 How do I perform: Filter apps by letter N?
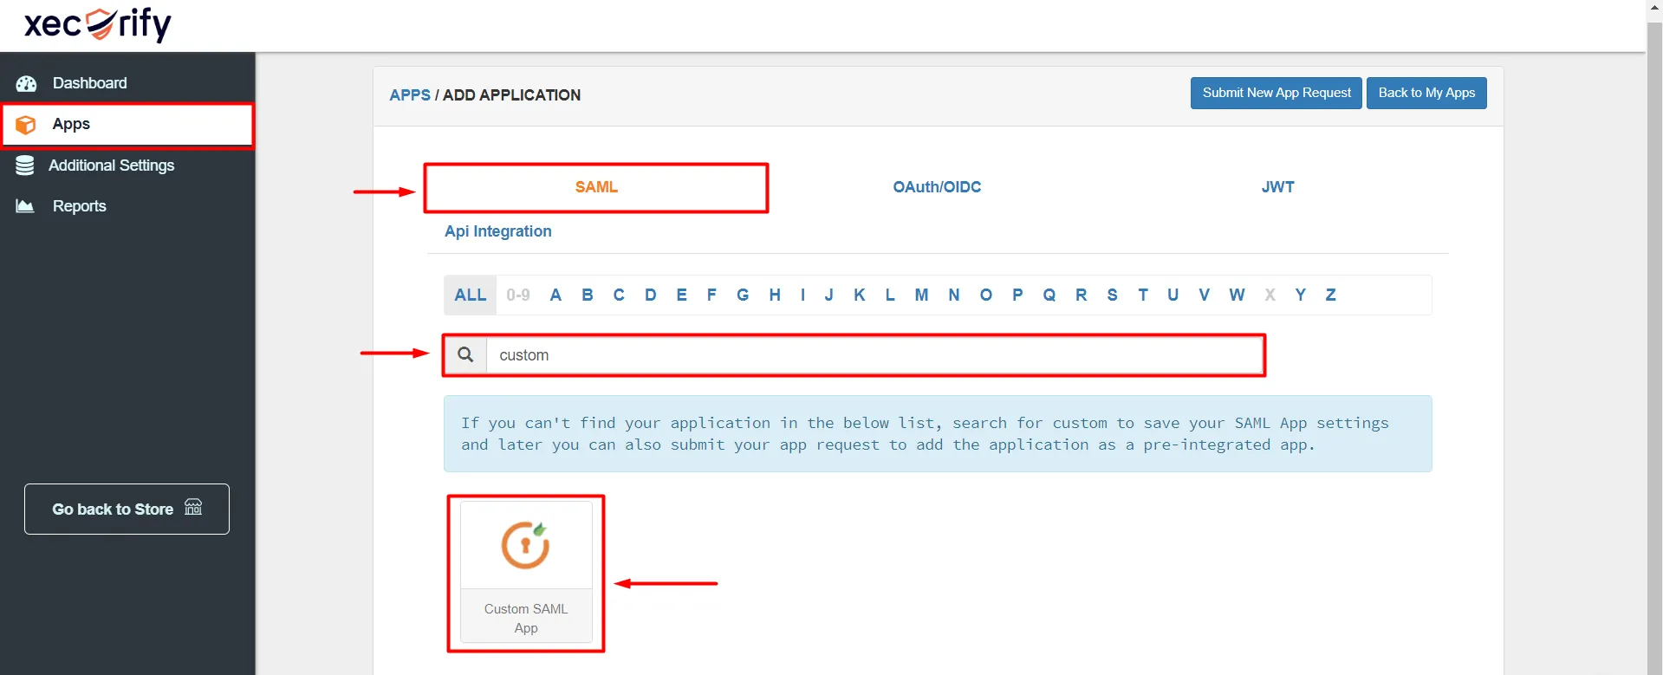tap(954, 295)
